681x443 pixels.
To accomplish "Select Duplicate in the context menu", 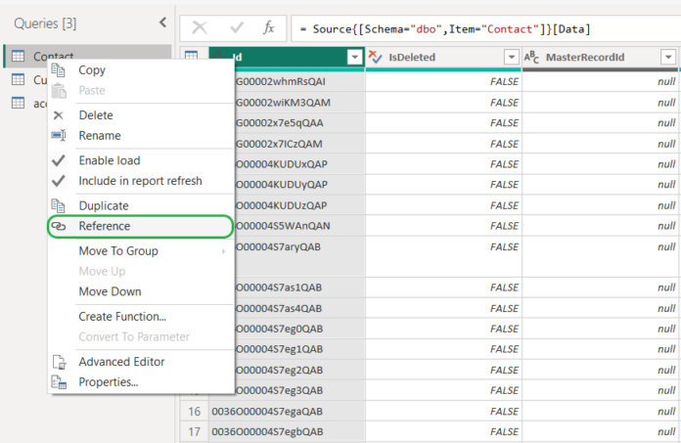I will tap(103, 206).
